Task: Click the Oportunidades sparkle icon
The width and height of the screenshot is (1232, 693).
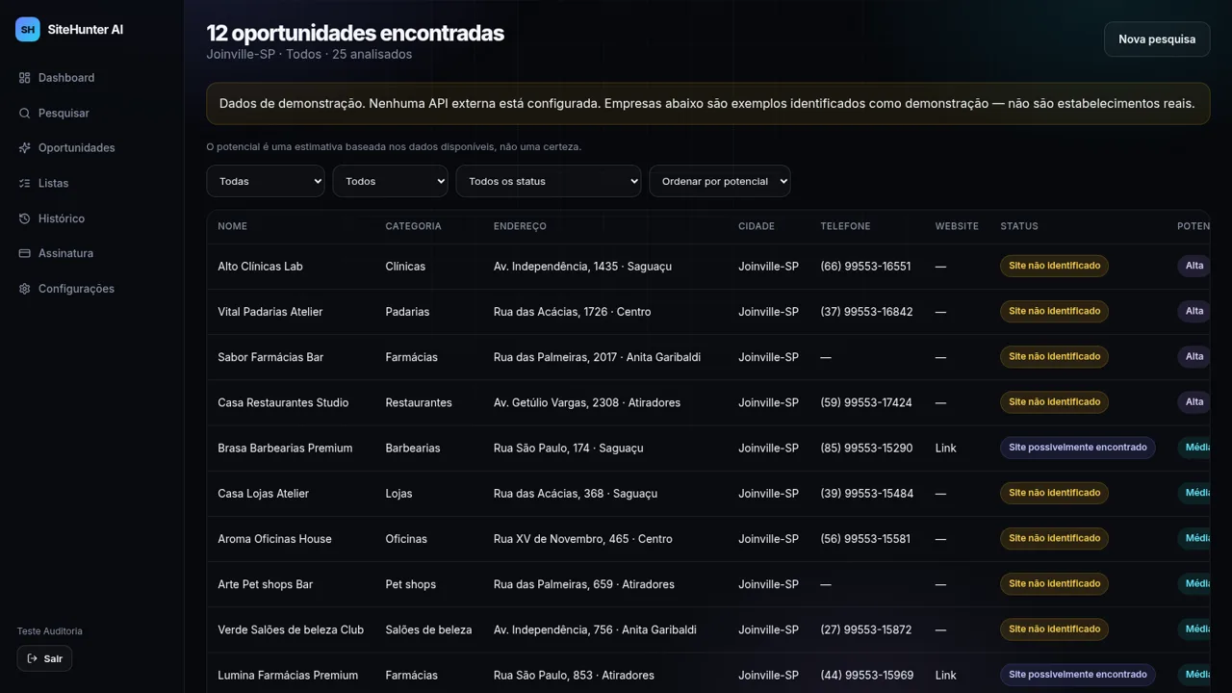Action: tap(25, 148)
